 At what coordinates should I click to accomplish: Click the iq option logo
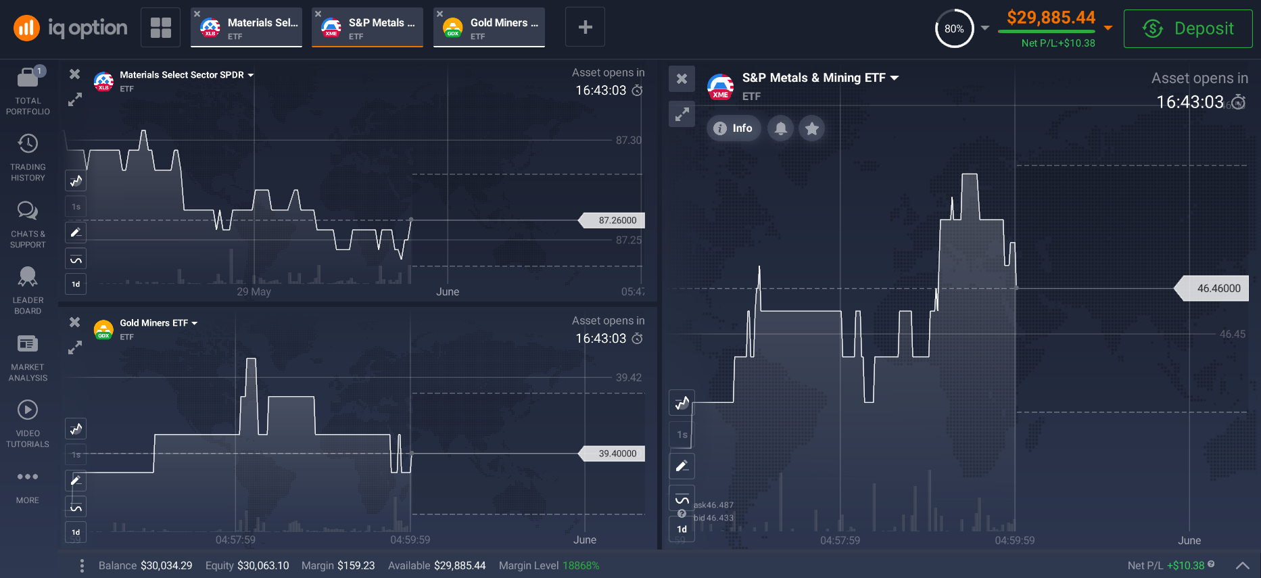point(70,28)
